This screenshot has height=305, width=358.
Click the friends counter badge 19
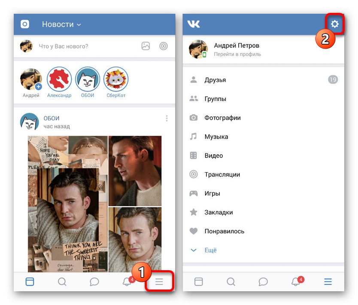[333, 79]
